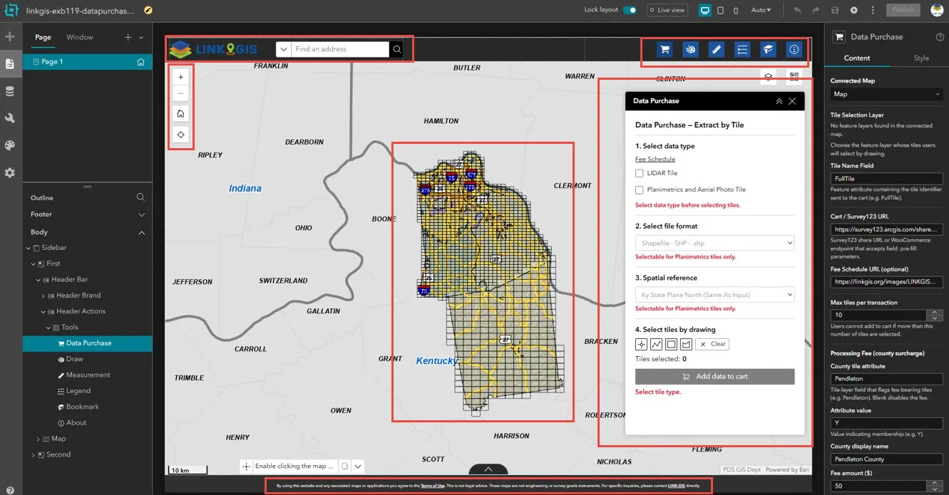Screen dimensions: 949x495
Task: Zoom in on the map
Action: pyautogui.click(x=181, y=77)
